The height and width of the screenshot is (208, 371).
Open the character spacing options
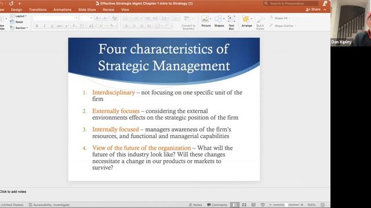tap(83, 26)
